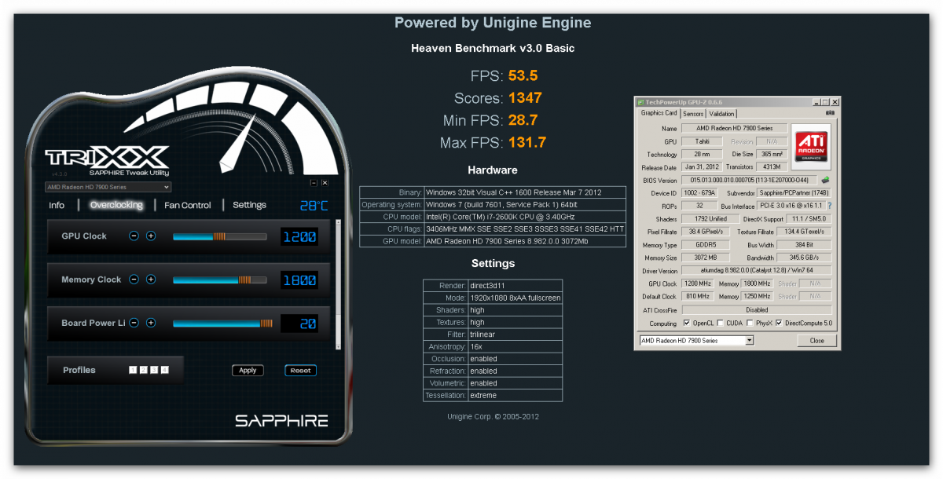Toggle the DirectCompute 5.0 checkbox

pos(779,323)
